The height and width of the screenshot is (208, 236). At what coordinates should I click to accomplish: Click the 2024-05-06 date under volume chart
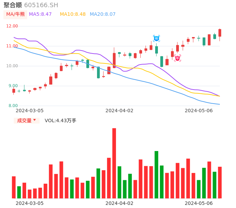click(x=199, y=203)
